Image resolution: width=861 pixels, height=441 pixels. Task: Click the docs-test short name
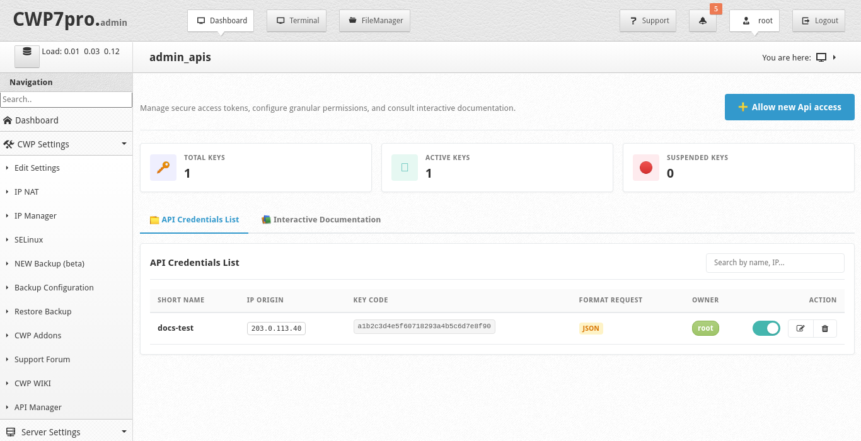175,328
